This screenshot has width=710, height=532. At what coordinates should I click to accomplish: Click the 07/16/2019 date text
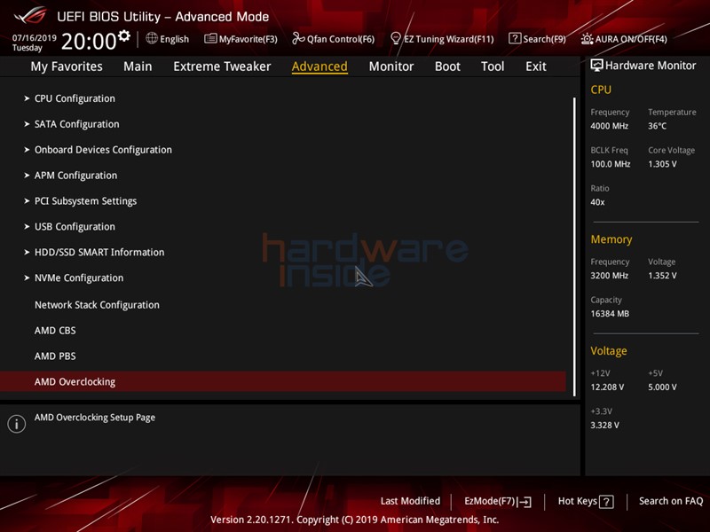coord(35,37)
